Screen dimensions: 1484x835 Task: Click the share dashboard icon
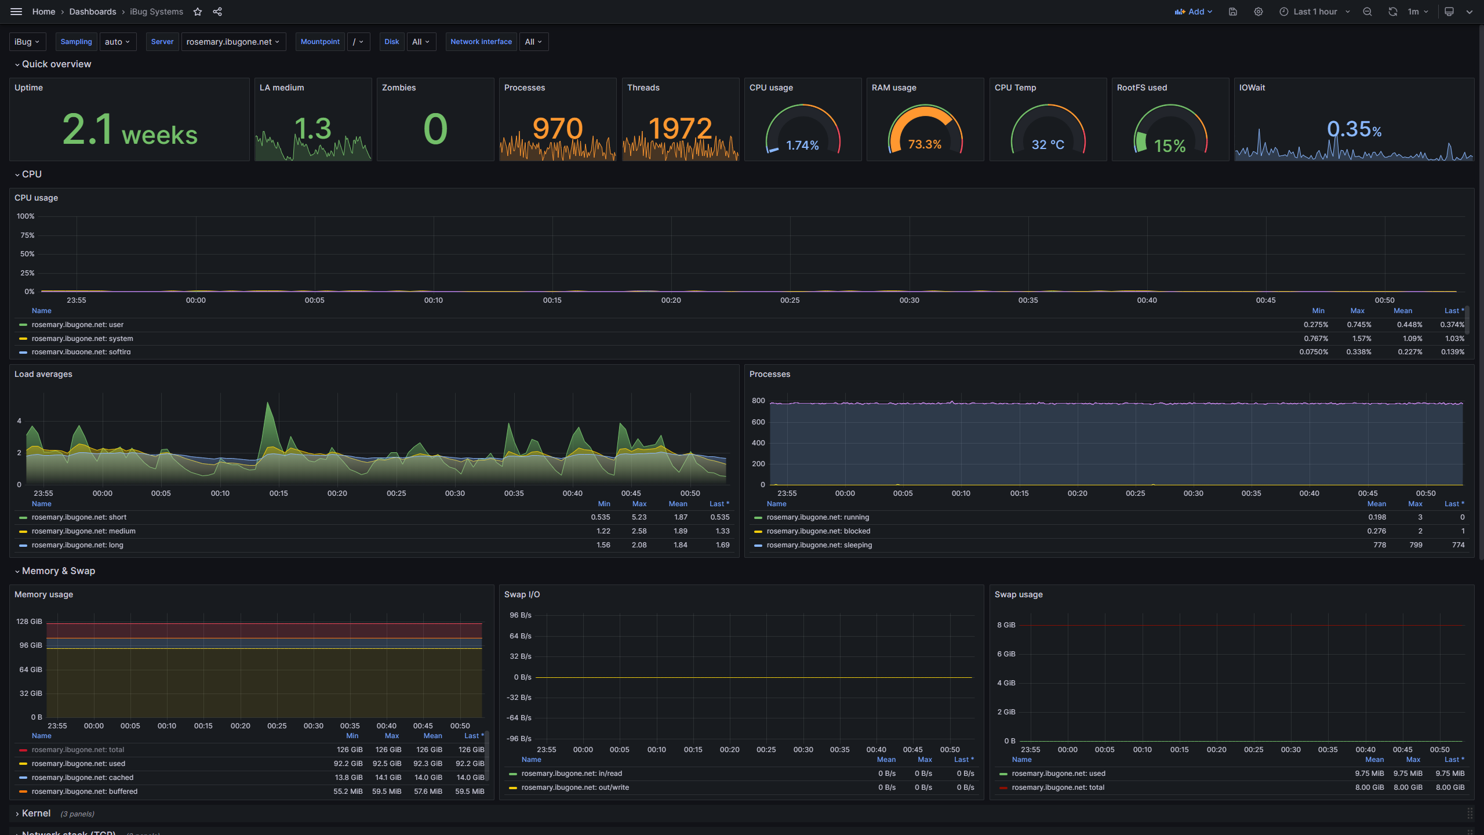[217, 12]
